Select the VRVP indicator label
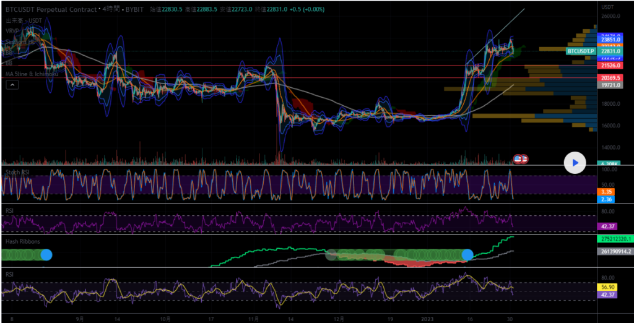Screen dimensions: 634x323 [x=12, y=30]
